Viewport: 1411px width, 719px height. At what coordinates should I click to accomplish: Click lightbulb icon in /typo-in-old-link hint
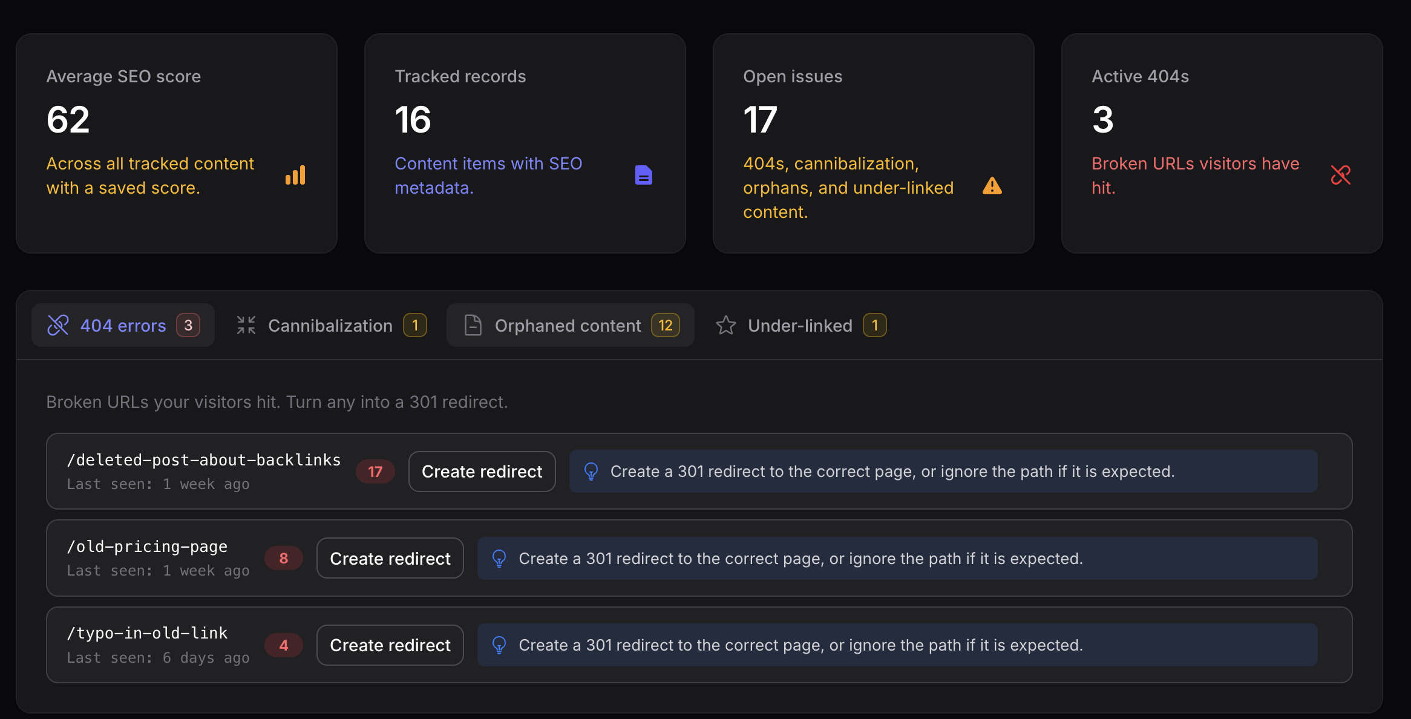coord(499,645)
